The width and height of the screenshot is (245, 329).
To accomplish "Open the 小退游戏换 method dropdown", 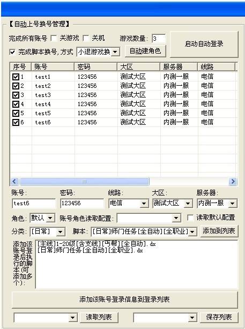I will click(115, 52).
